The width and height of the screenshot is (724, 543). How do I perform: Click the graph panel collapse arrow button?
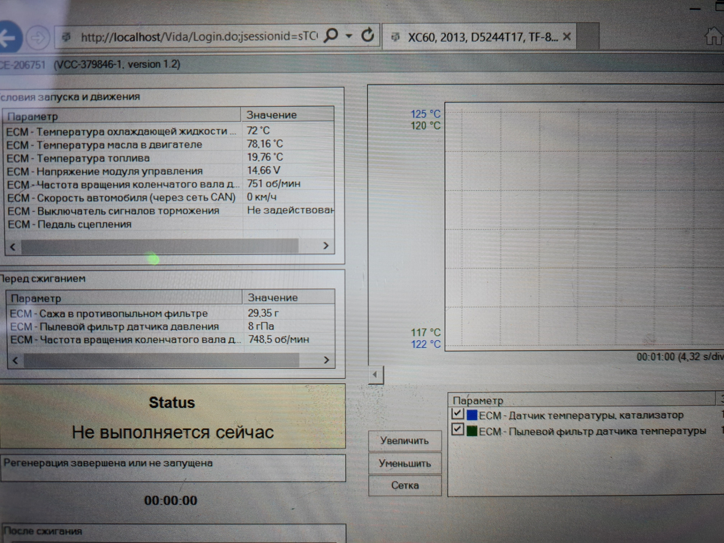tap(375, 375)
